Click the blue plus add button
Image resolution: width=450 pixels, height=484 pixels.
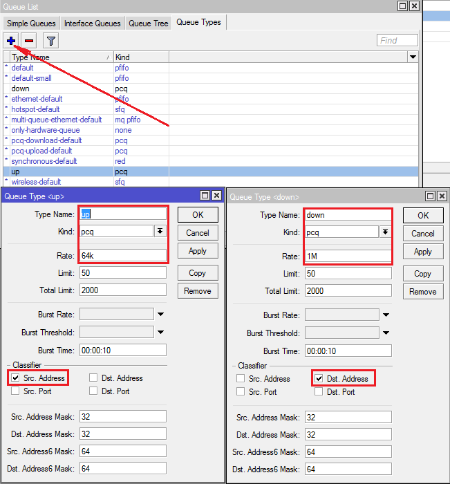(x=12, y=41)
